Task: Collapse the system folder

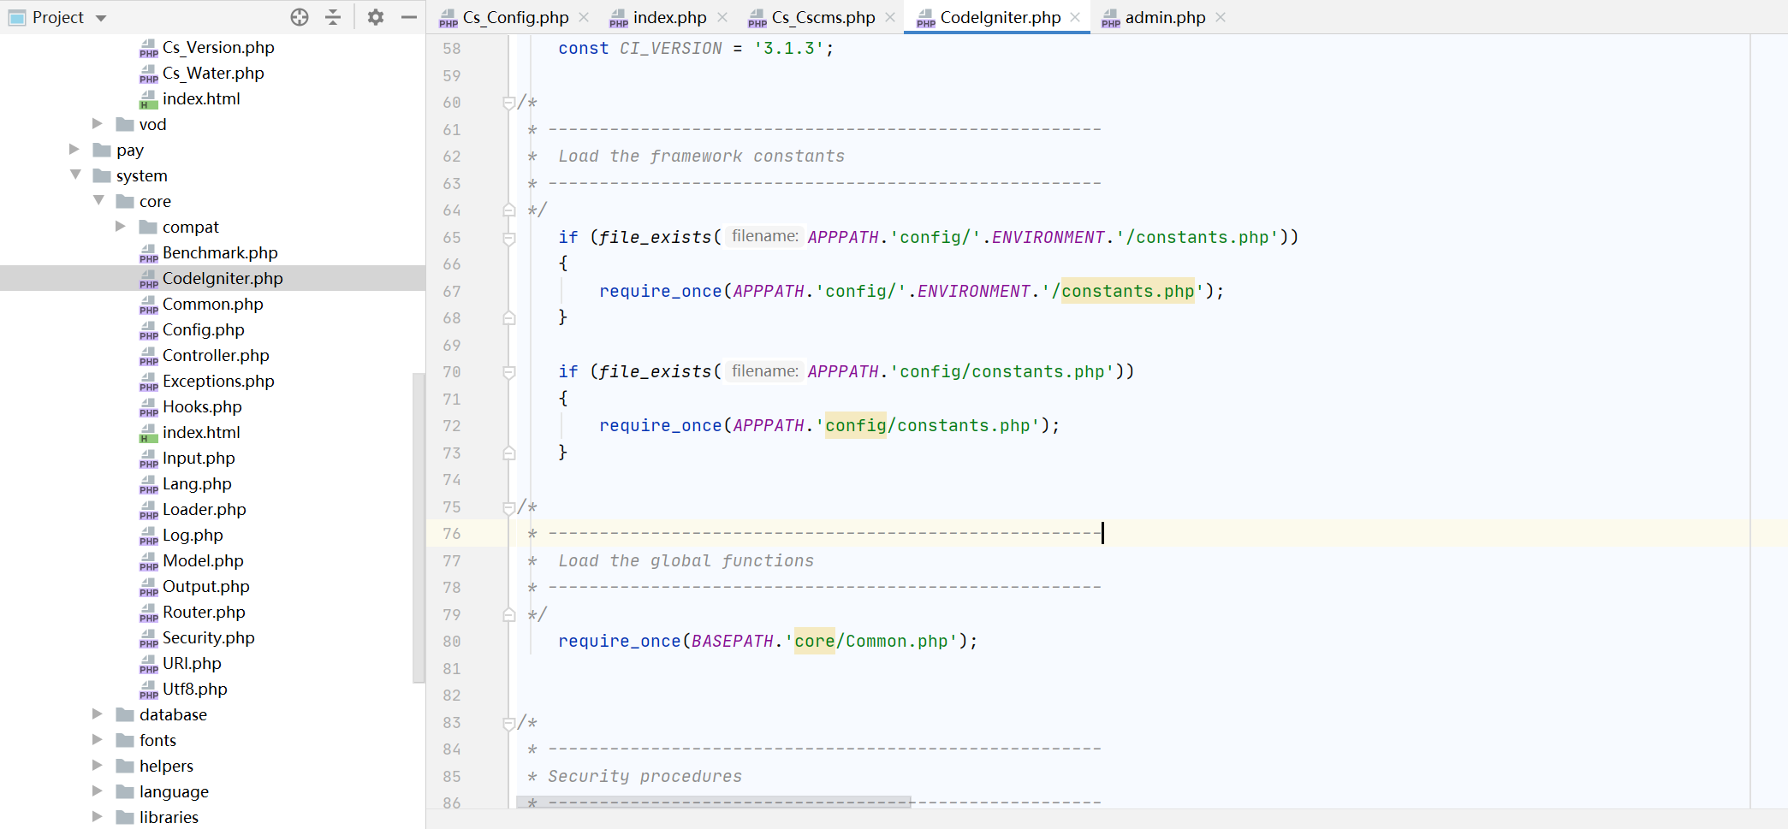Action: (x=75, y=175)
